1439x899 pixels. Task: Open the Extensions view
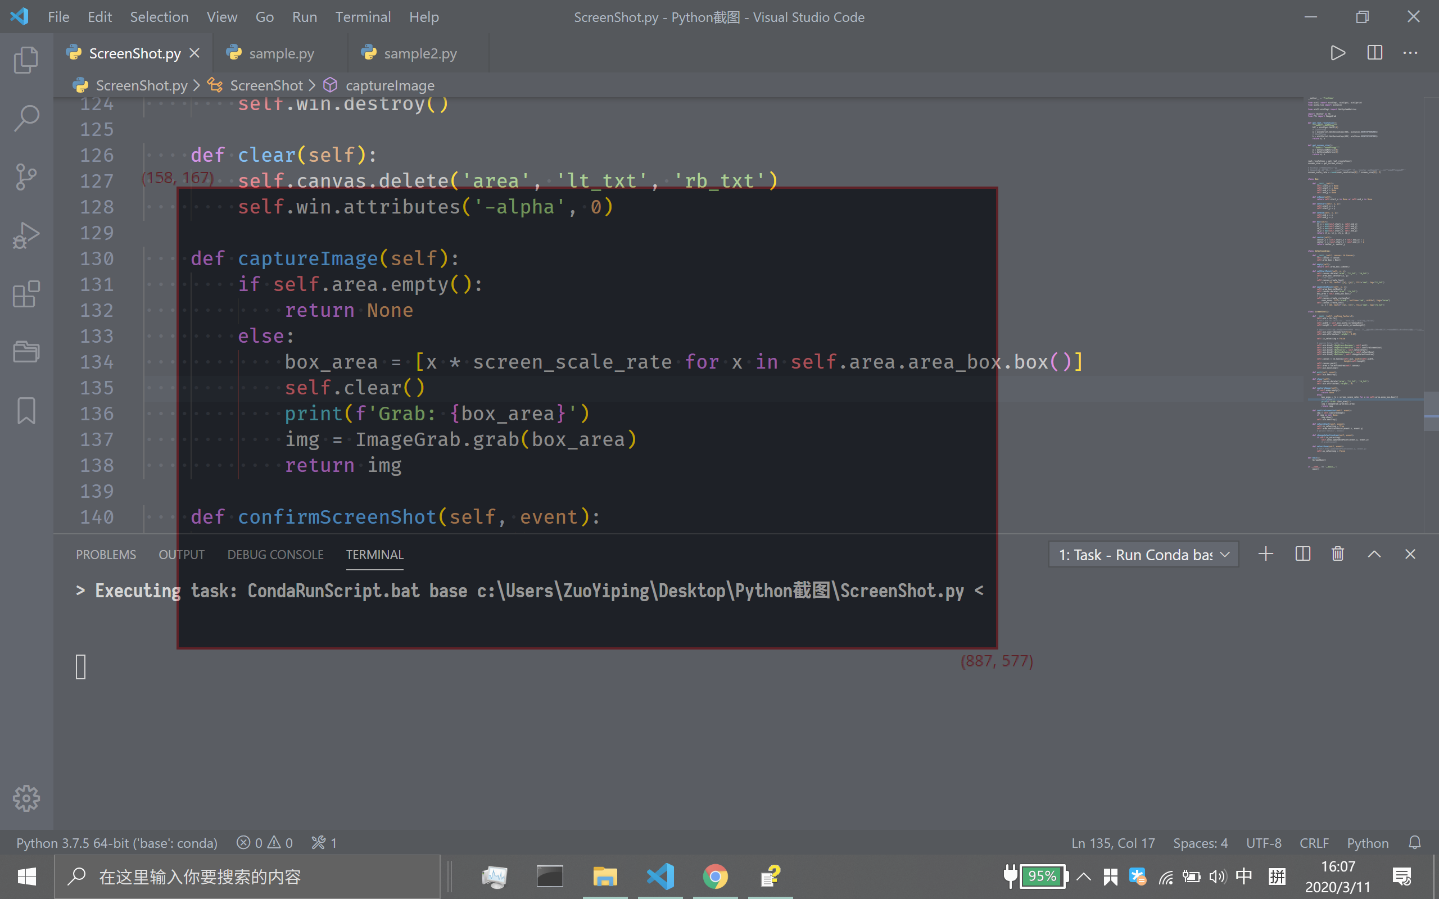[26, 294]
